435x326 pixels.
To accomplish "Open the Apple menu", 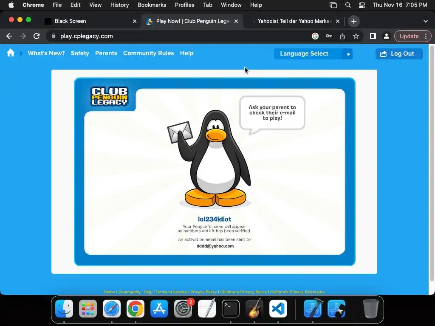I will click(11, 5).
